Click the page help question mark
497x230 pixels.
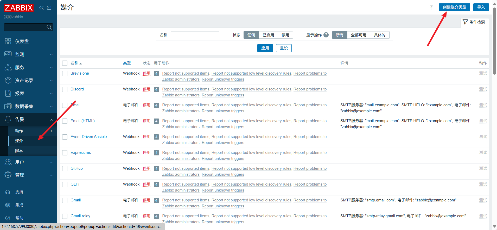431,7
